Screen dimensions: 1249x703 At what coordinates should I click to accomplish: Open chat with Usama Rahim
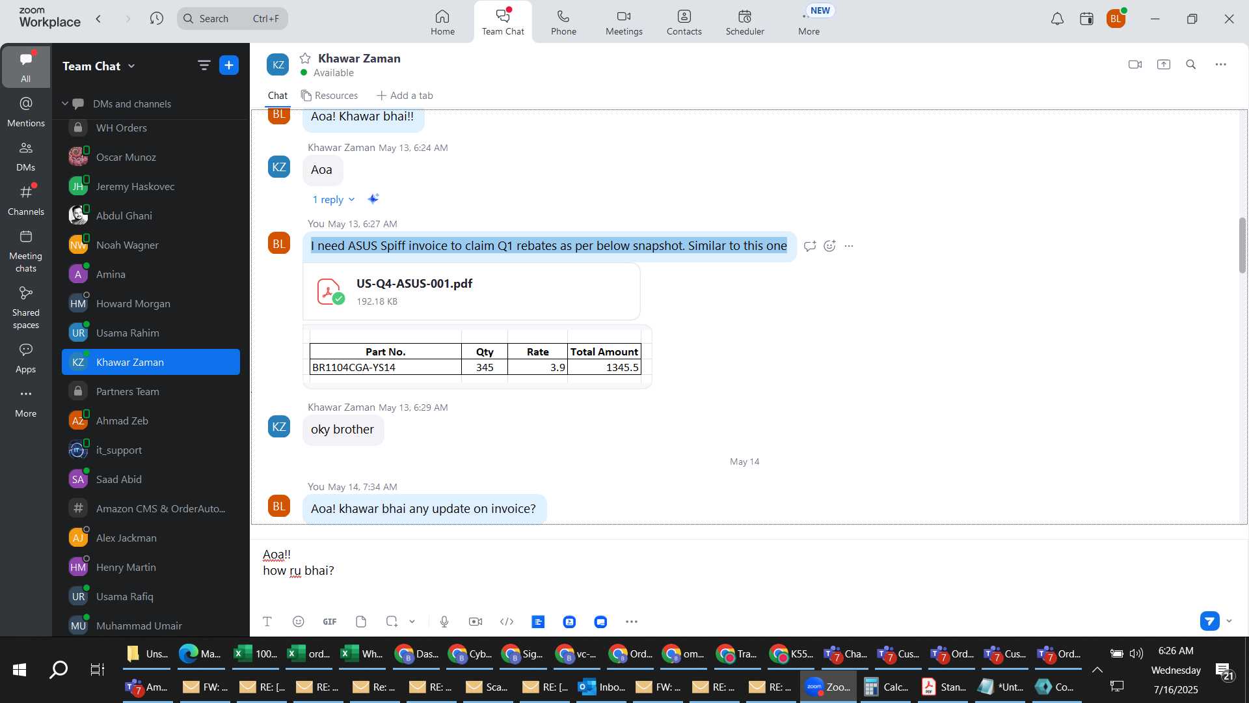click(x=151, y=333)
